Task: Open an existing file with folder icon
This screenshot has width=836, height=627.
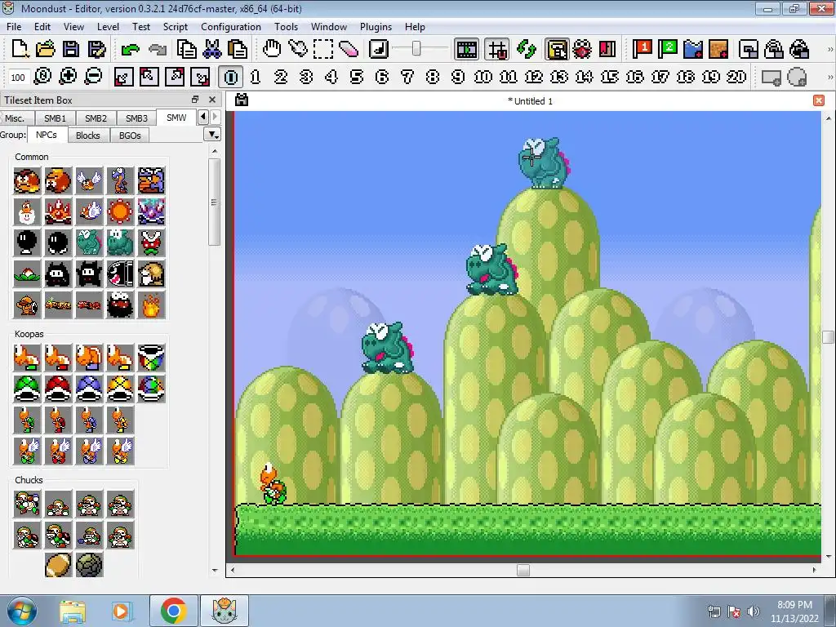Action: click(46, 49)
